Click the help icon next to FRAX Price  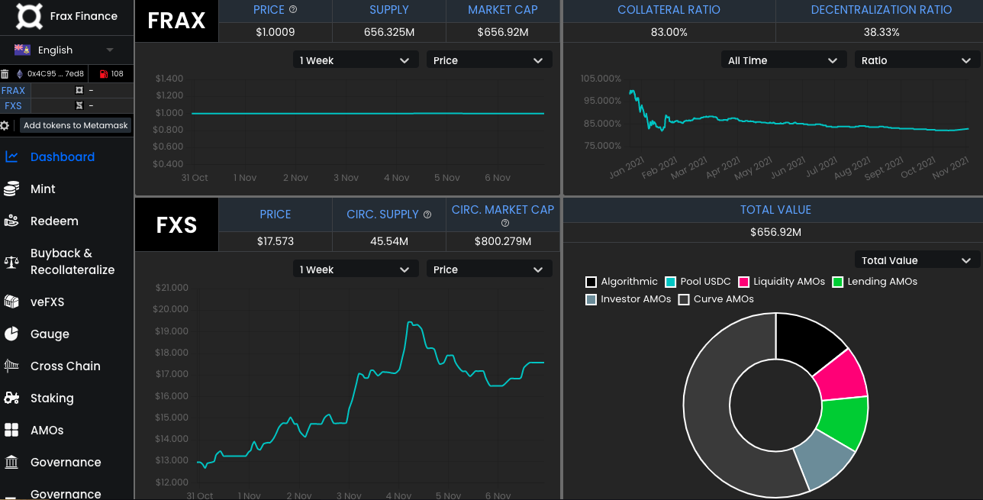pos(293,10)
